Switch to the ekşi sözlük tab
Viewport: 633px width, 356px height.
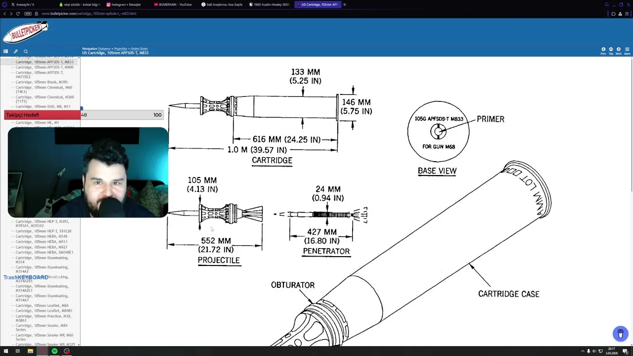tap(79, 4)
